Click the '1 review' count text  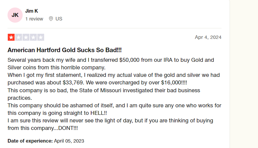[x=34, y=19]
